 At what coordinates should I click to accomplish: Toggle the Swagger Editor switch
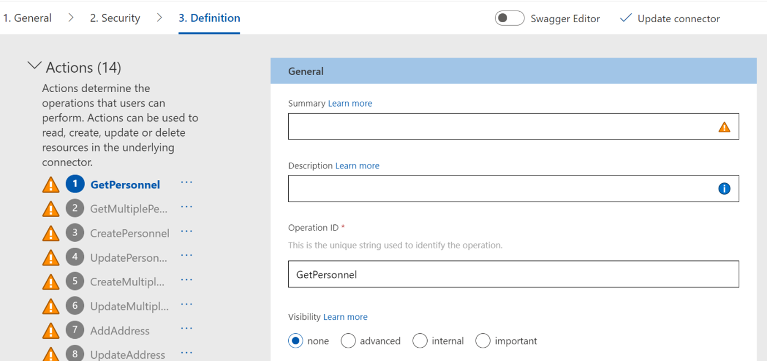[509, 18]
